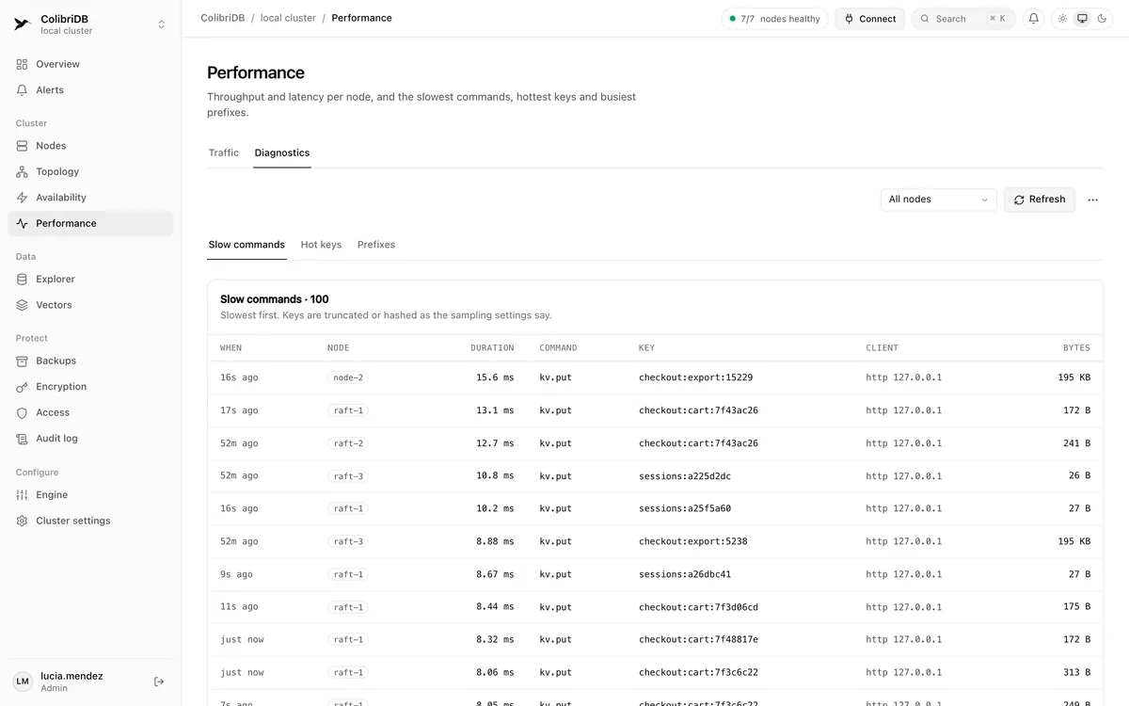Click key sessions:a25f5a60
Viewport: 1129px width, 706px height.
tap(685, 508)
